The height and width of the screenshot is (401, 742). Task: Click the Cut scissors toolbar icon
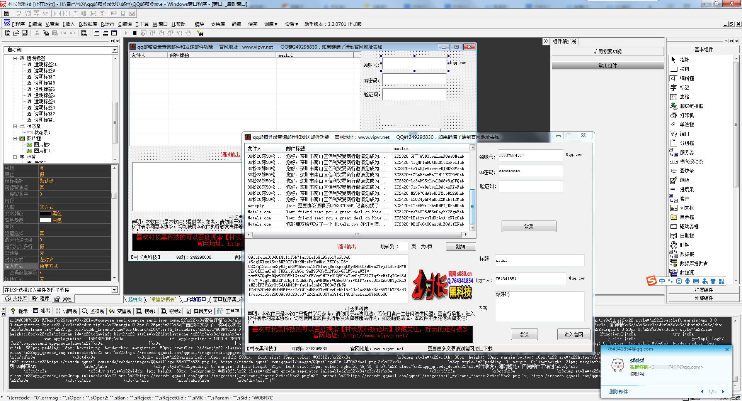point(37,33)
